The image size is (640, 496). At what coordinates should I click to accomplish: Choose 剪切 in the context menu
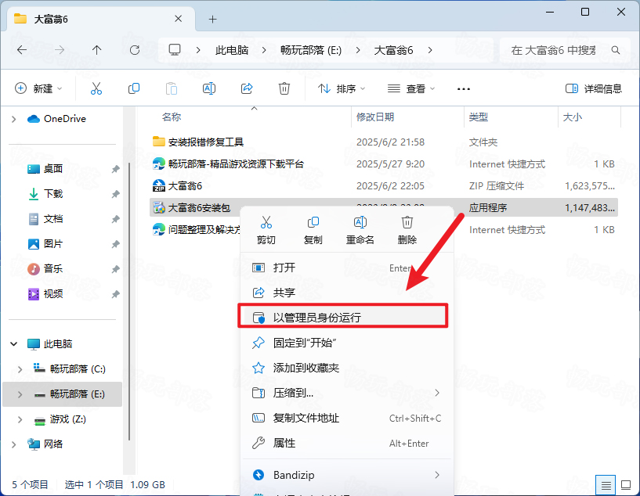pyautogui.click(x=266, y=229)
